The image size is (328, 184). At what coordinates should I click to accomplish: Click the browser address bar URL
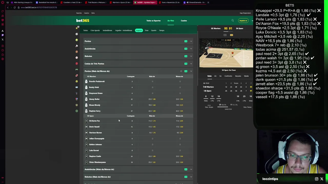click(x=39, y=7)
